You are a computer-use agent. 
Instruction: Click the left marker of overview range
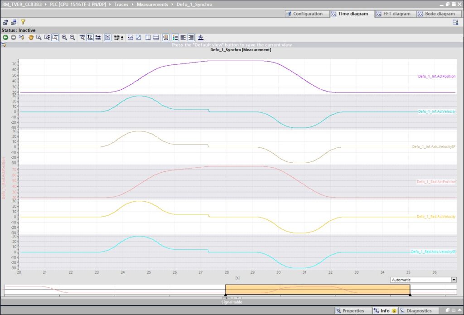click(226, 295)
